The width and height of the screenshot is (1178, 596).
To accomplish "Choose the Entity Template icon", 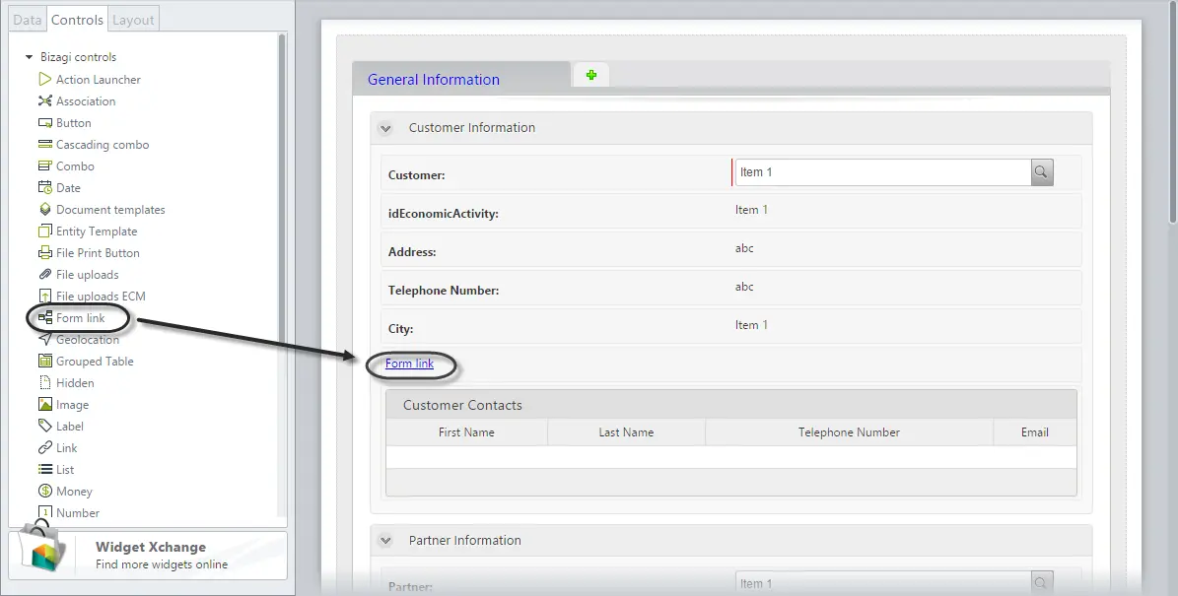I will (45, 232).
